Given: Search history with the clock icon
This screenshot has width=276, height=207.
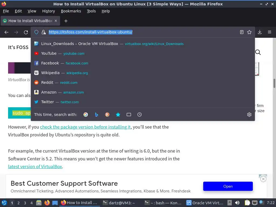Looking at the screenshot, I should tap(139, 115).
